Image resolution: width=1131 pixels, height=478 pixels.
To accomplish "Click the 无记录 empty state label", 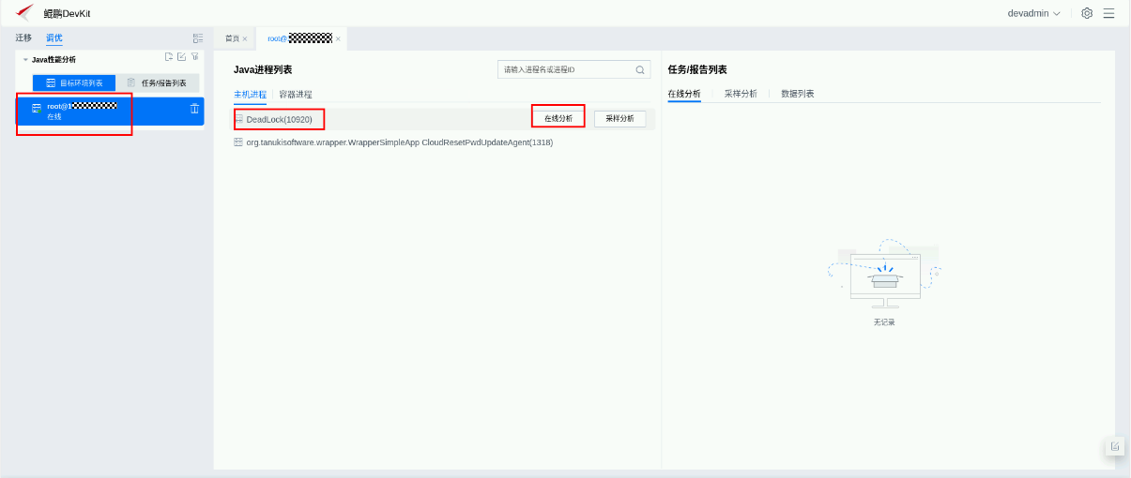I will (x=884, y=321).
